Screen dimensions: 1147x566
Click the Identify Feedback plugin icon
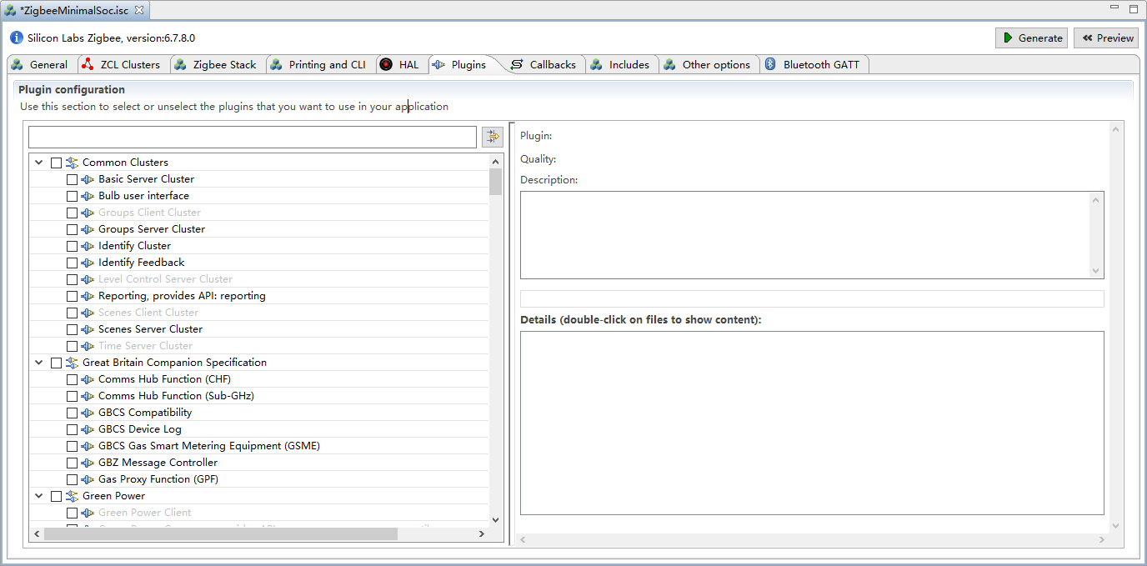[88, 263]
